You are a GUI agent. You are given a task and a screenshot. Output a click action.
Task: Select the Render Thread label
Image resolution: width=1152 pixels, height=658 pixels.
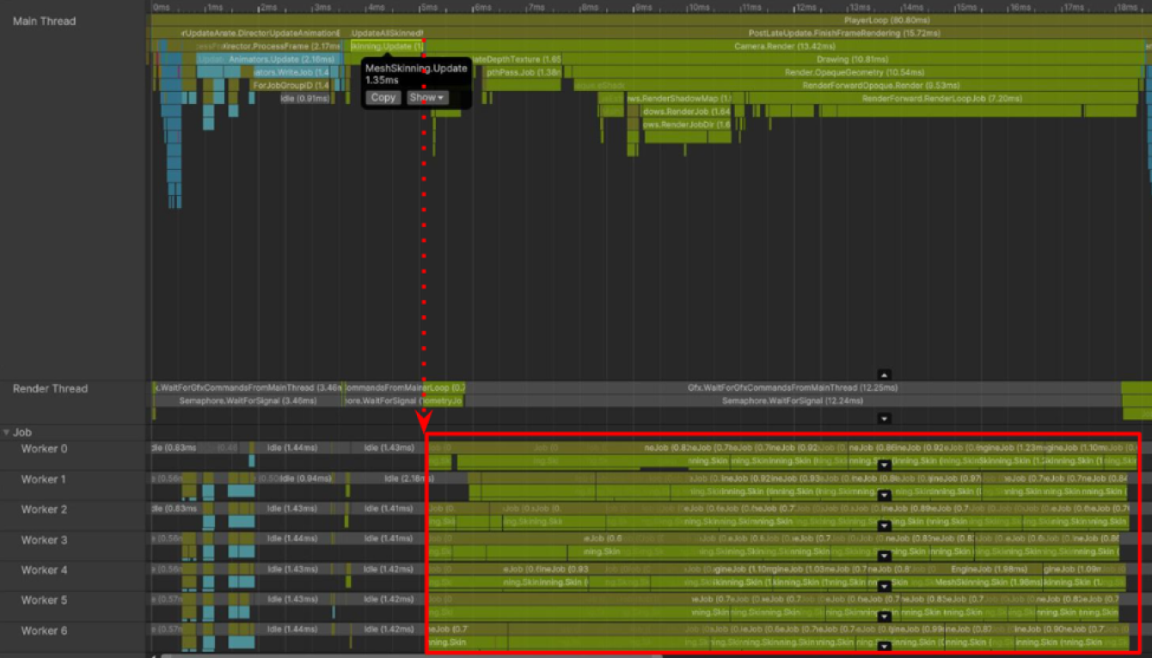[50, 389]
